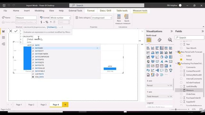Remove Total Amount from Y-axis
205x115 pixels.
171,96
